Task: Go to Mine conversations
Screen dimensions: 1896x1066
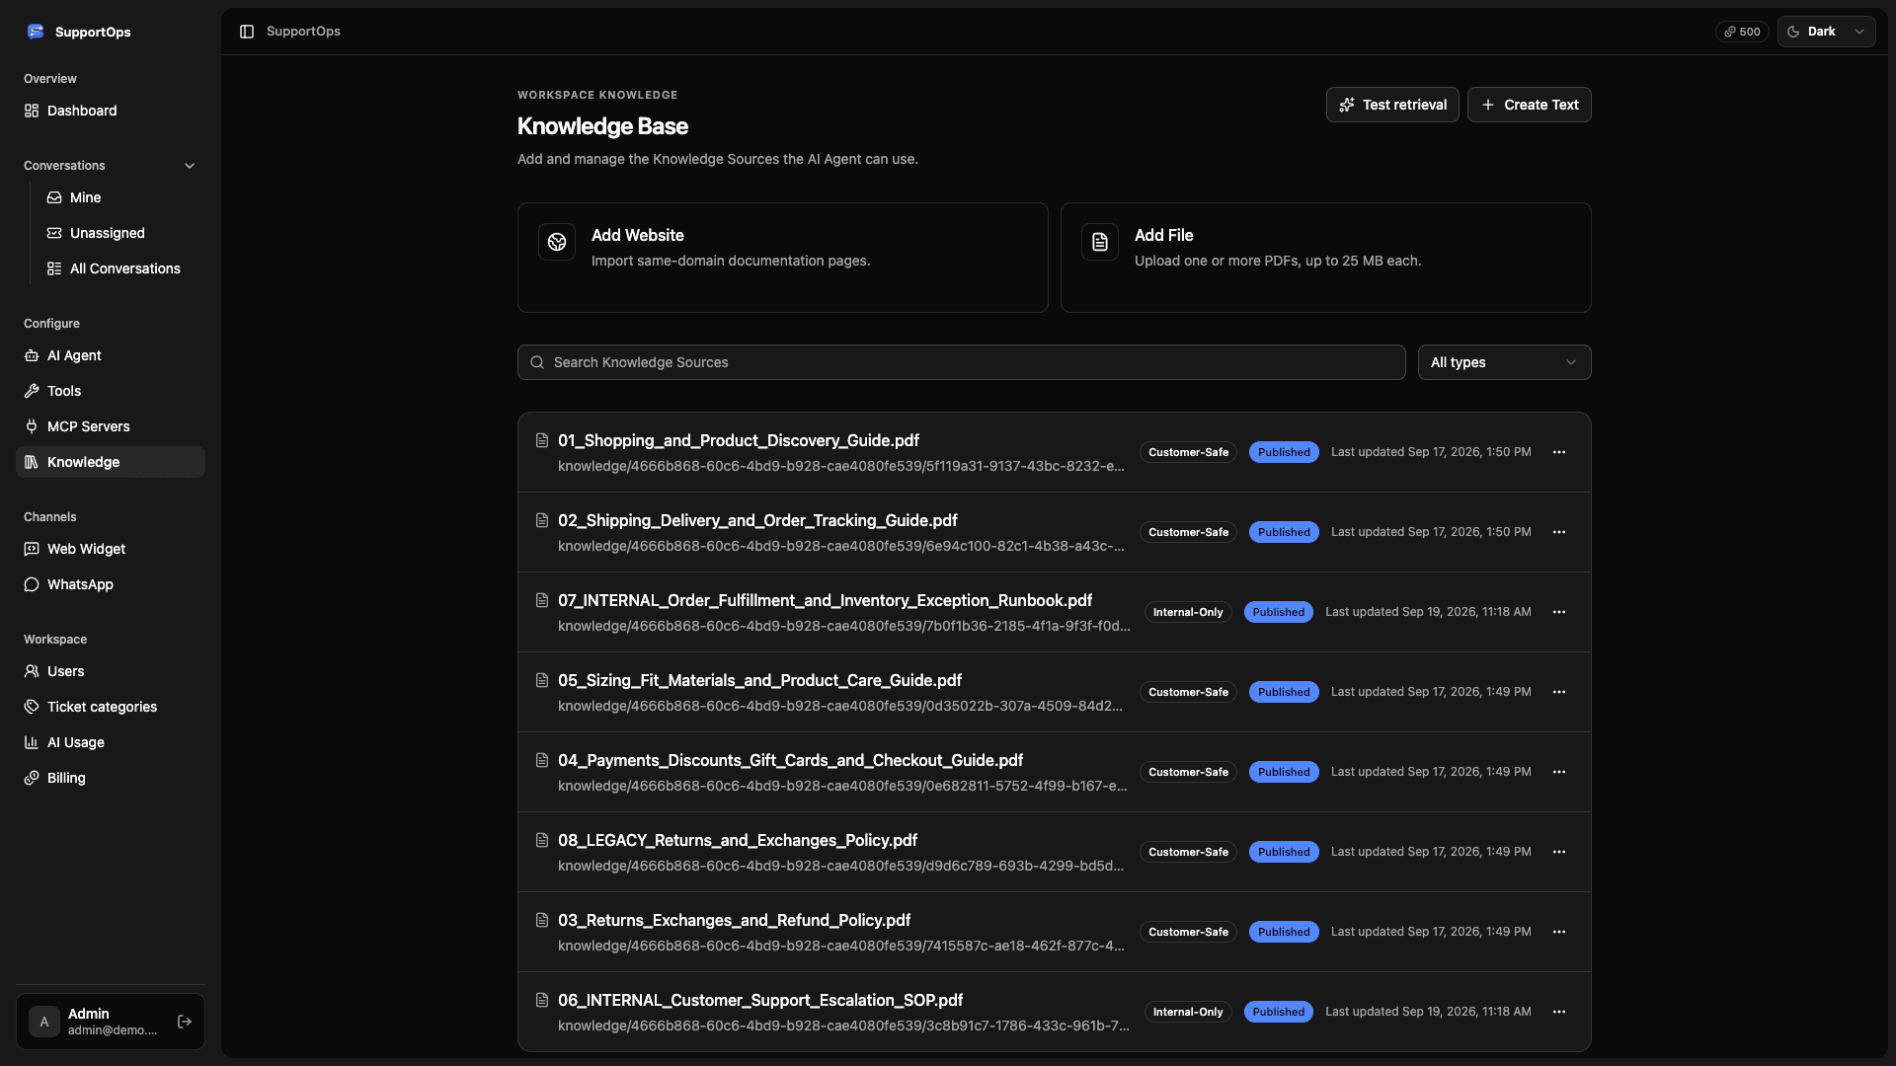Action: click(x=121, y=197)
